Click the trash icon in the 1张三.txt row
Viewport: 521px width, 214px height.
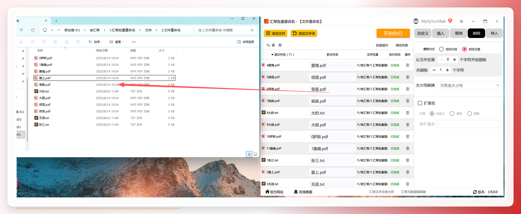pos(408,160)
